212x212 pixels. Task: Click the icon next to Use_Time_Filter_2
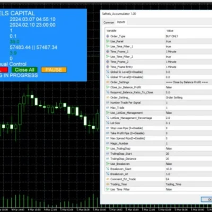tap(108, 57)
